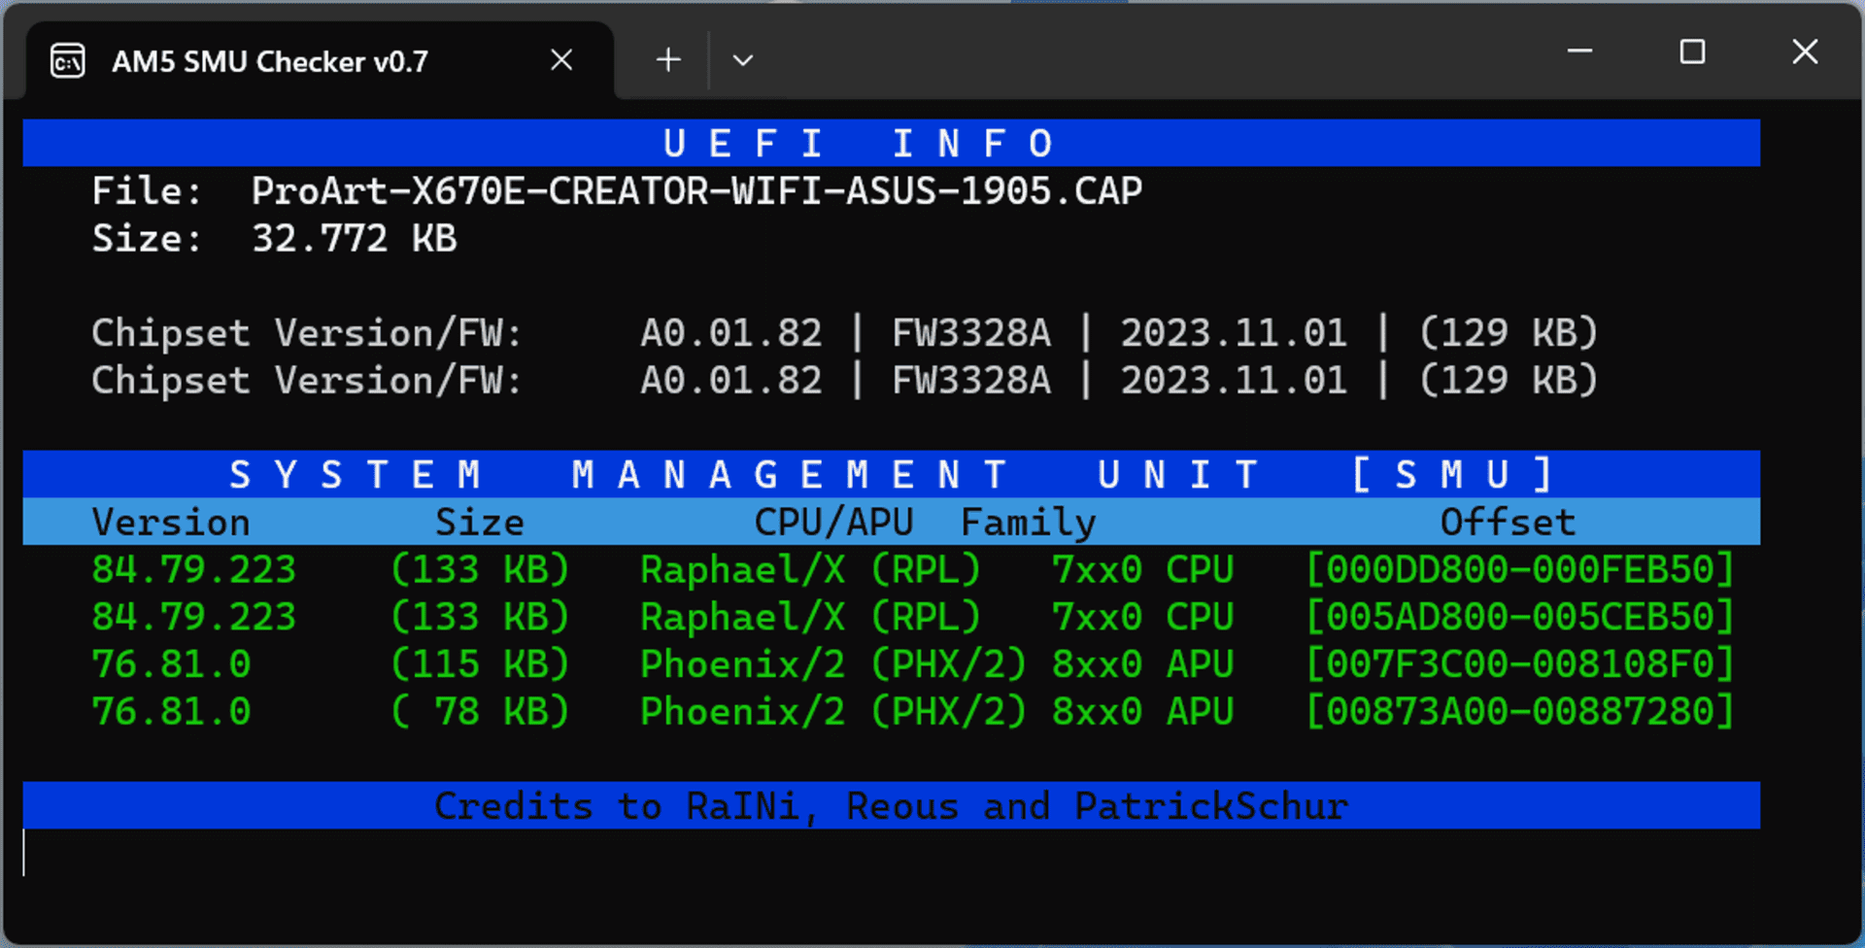This screenshot has height=948, width=1865.
Task: Click 76.81.0 in the 115 KB row
Action: pos(171,665)
